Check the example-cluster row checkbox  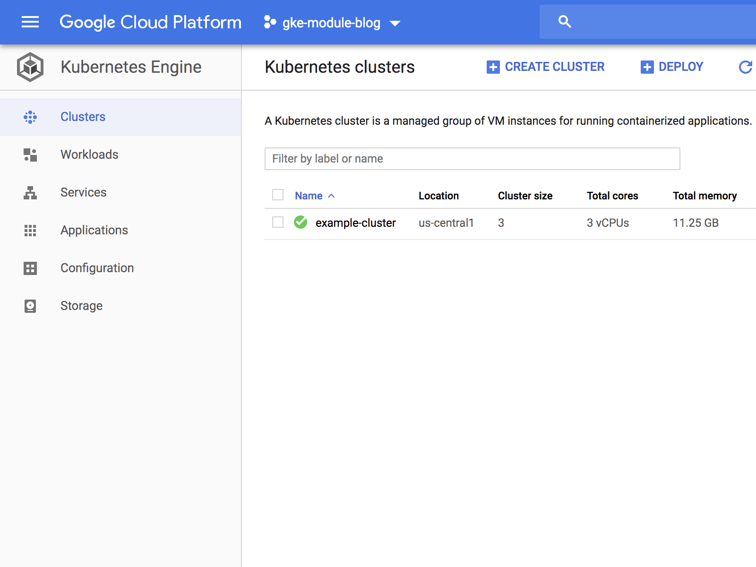(x=278, y=222)
